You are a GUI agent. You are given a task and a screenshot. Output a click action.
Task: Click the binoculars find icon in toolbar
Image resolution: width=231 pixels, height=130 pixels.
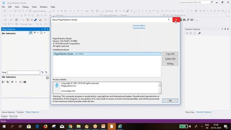coord(184,20)
